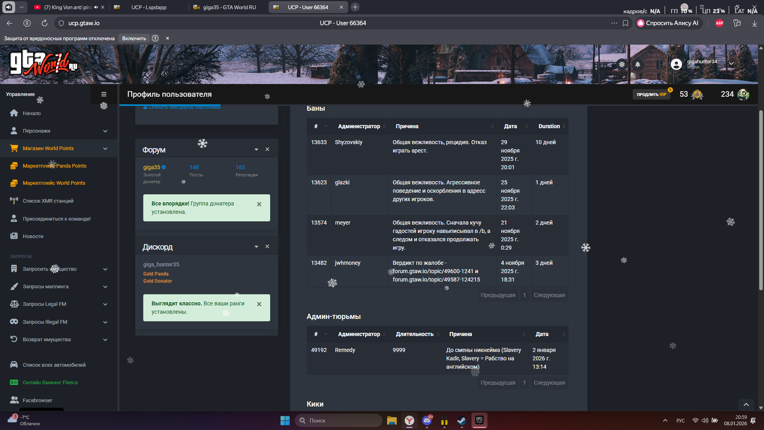Collapse the Форум panel arrow
764x430 pixels.
coord(256,150)
